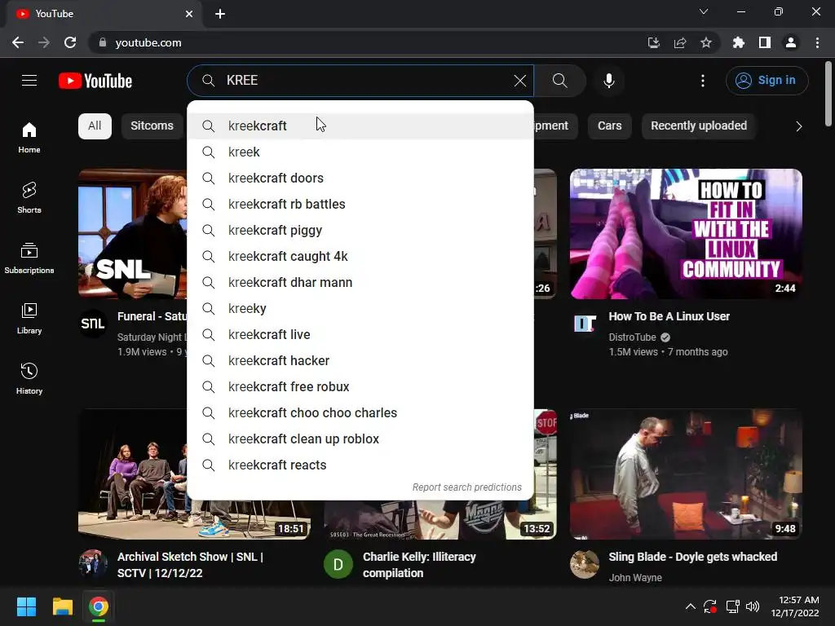Click the YouTube logo
The image size is (835, 626).
tap(95, 81)
